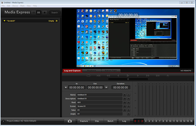Open the Device menu

[15, 6]
